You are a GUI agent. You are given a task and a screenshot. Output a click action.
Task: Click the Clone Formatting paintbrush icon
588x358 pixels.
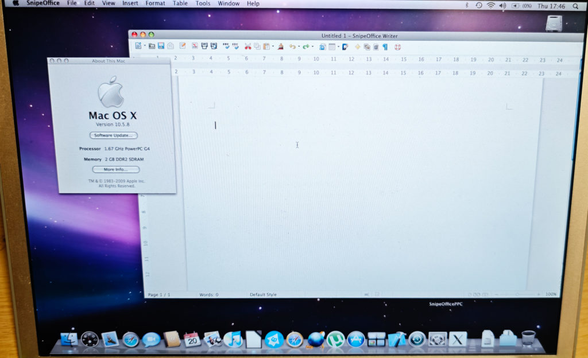(280, 46)
